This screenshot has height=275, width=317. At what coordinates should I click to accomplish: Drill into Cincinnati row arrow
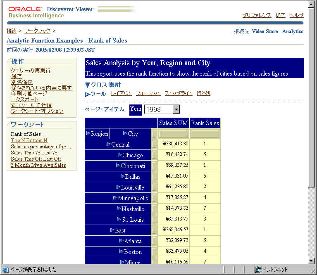(118, 165)
